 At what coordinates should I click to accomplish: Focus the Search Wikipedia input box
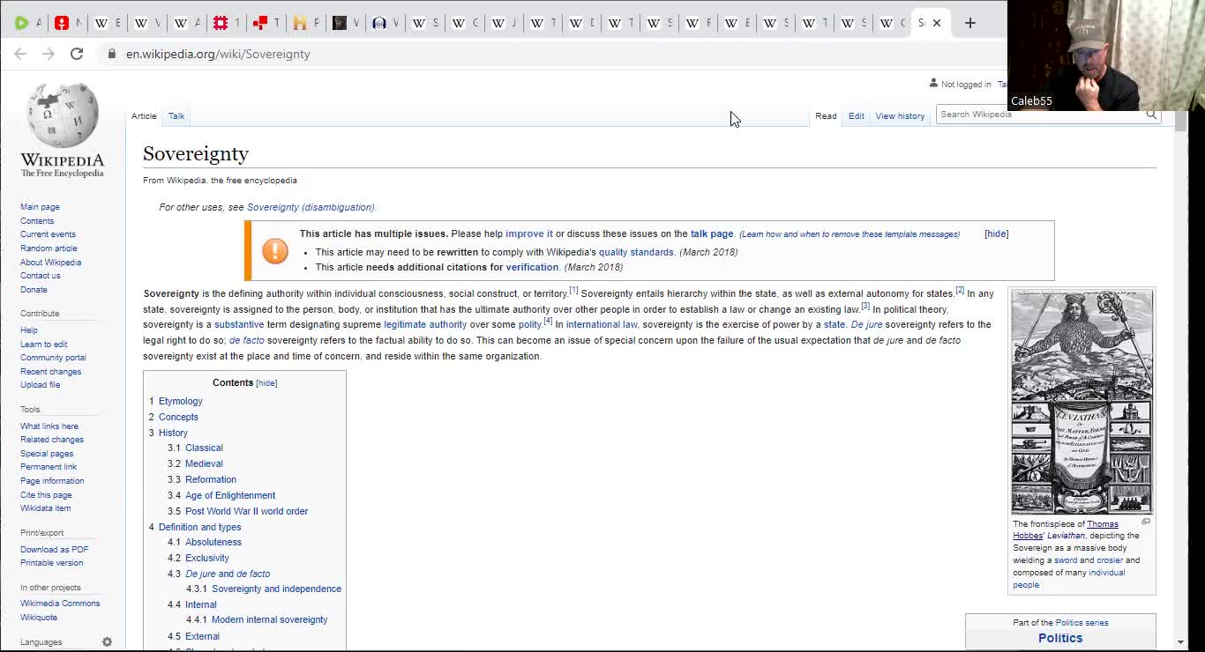1039,115
